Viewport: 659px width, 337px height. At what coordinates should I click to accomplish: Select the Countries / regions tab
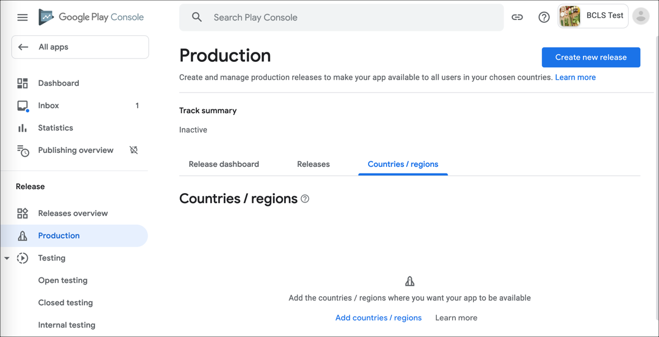(403, 164)
